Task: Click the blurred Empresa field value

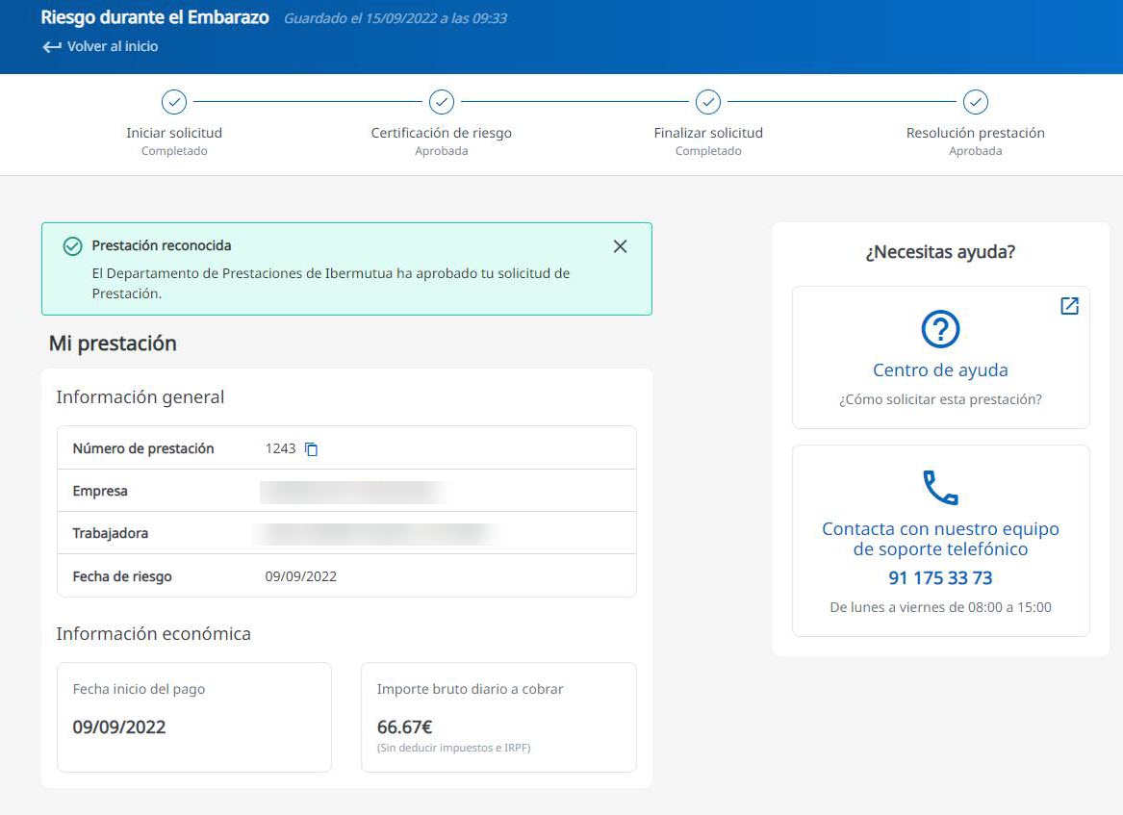Action: point(351,492)
